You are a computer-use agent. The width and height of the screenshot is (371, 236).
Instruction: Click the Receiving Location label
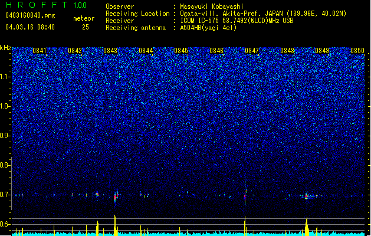[137, 14]
